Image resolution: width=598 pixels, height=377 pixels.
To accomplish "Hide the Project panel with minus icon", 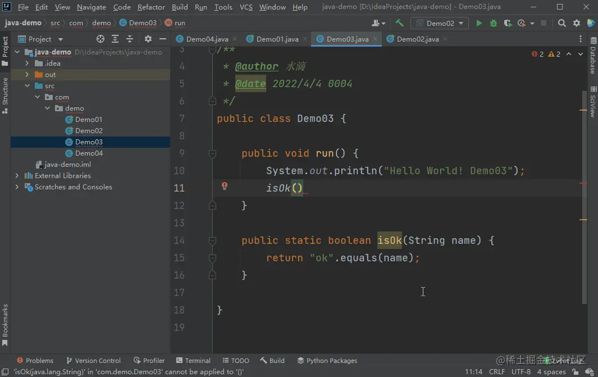I will point(162,39).
